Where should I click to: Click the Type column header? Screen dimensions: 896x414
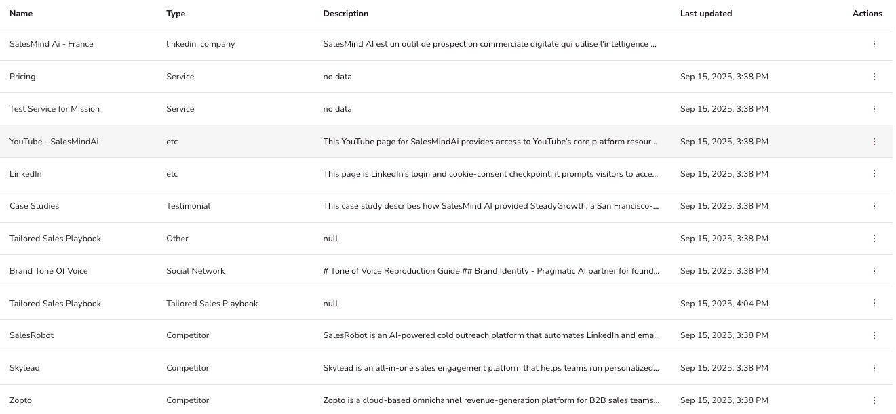click(x=176, y=14)
